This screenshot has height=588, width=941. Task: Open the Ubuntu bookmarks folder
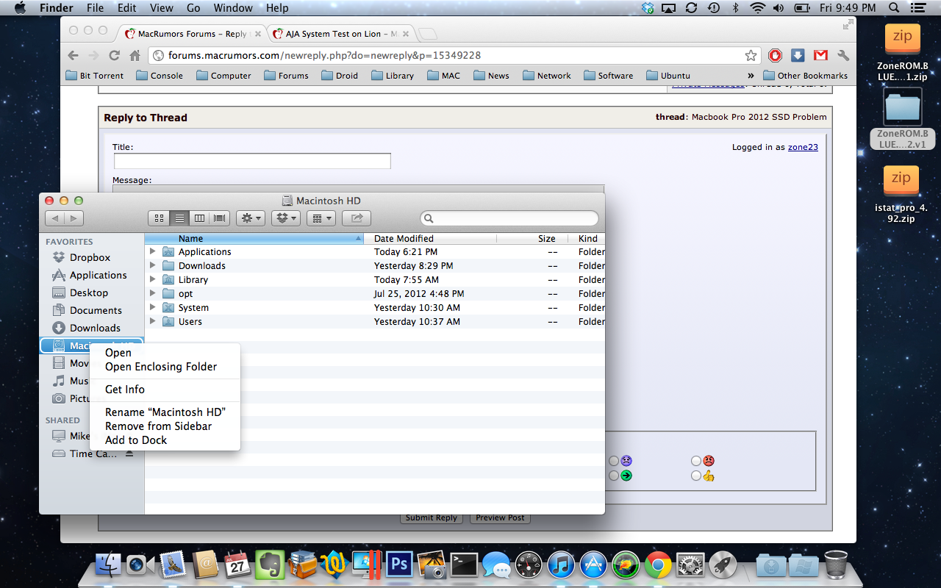click(x=668, y=76)
